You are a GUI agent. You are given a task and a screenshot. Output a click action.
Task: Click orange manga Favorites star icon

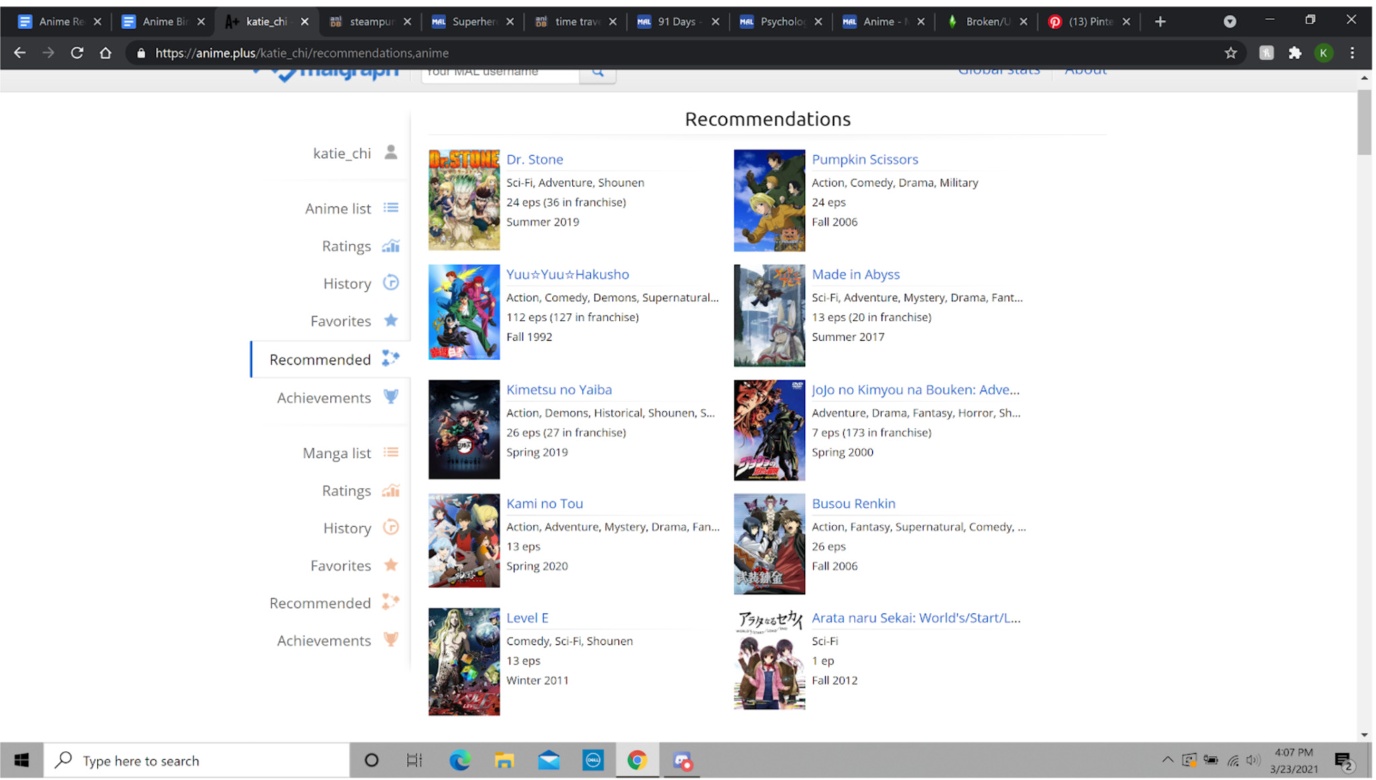(390, 565)
